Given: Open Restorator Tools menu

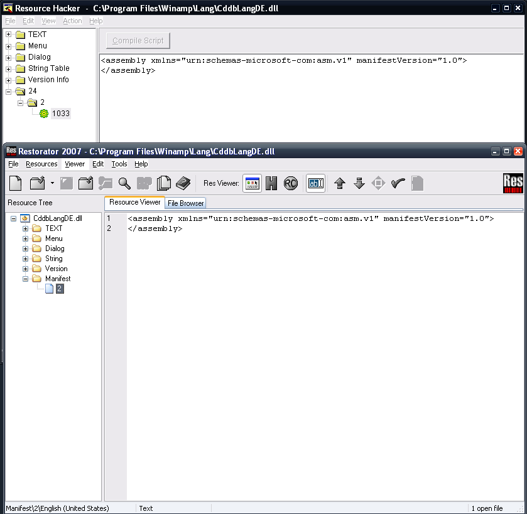Looking at the screenshot, I should (119, 164).
